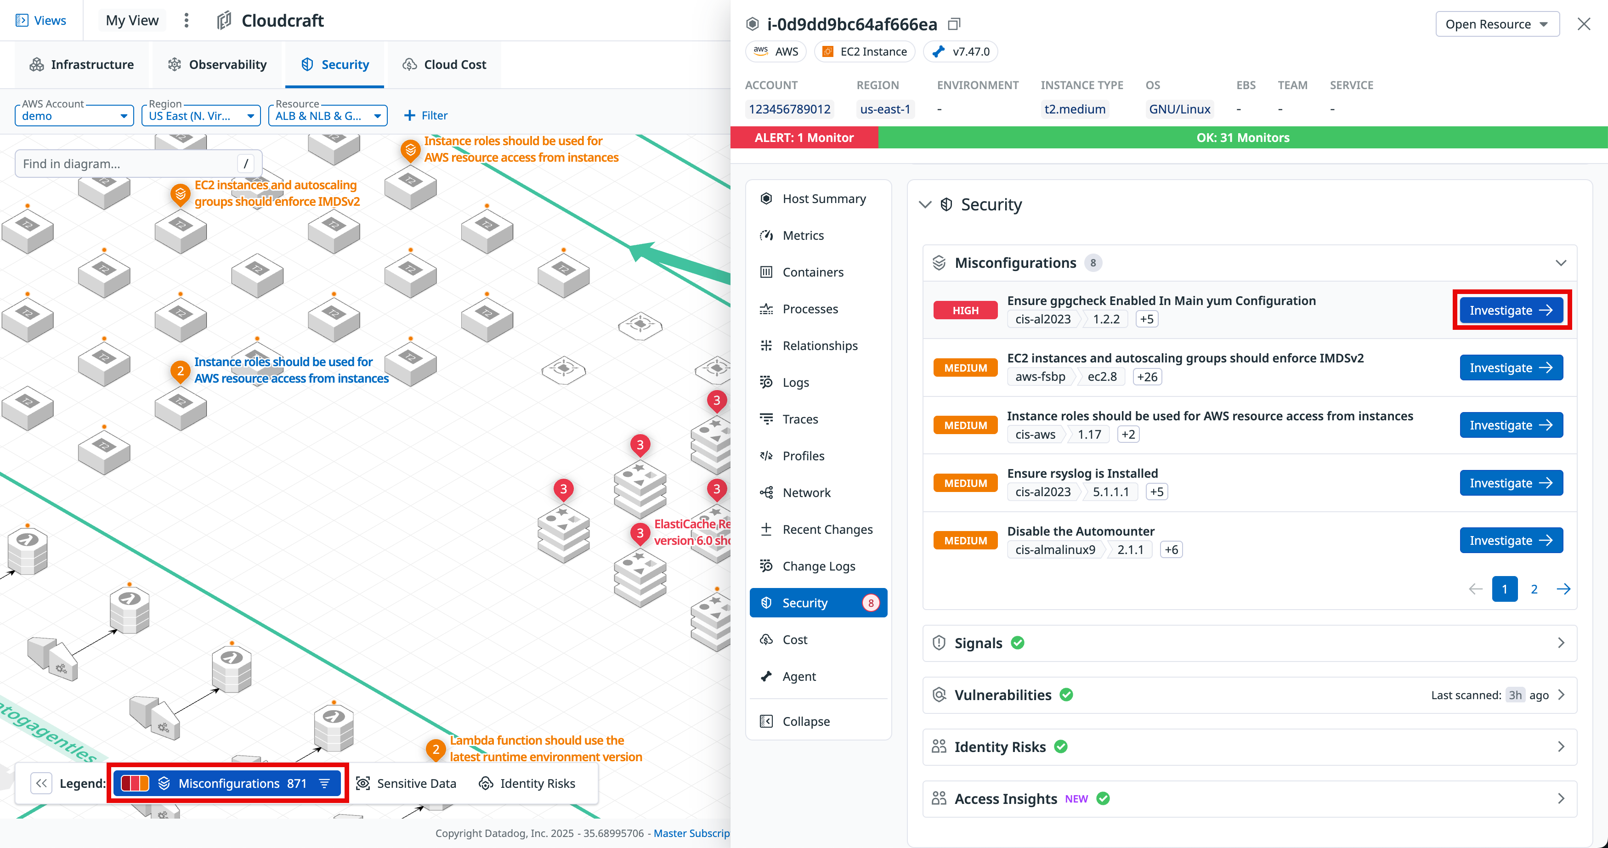
Task: Open the Master Subscription link
Action: tap(691, 833)
